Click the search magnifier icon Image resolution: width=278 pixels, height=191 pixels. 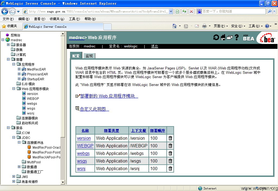click(x=270, y=11)
